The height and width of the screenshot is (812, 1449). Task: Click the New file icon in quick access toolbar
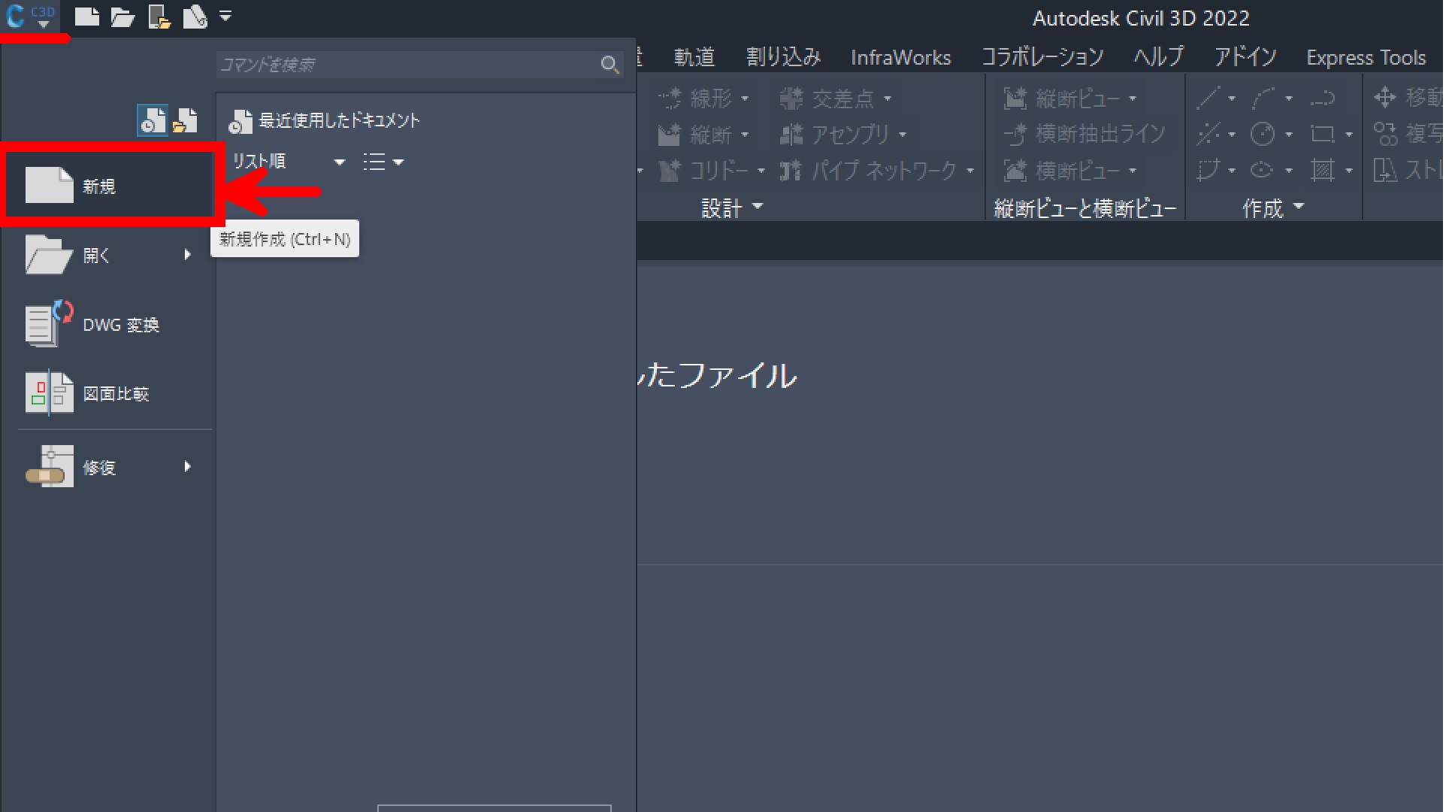(86, 17)
